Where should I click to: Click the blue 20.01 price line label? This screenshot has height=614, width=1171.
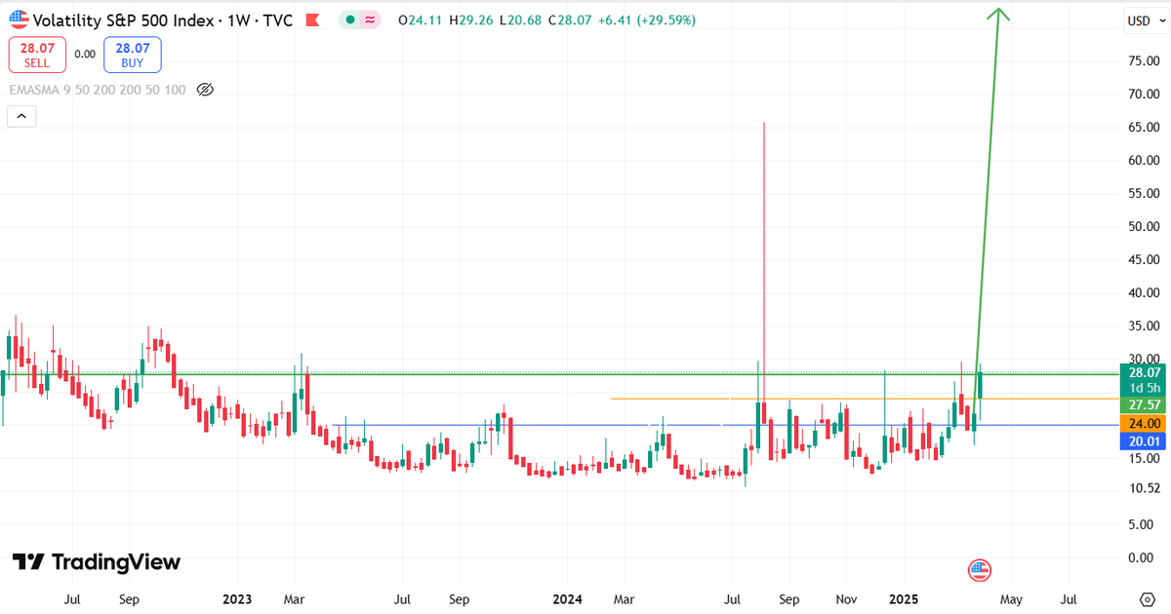click(1144, 441)
